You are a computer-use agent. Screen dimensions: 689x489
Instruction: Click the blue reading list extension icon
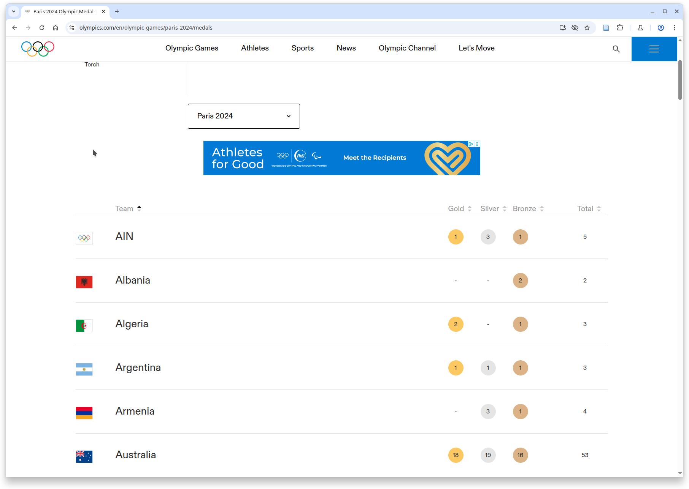[606, 28]
